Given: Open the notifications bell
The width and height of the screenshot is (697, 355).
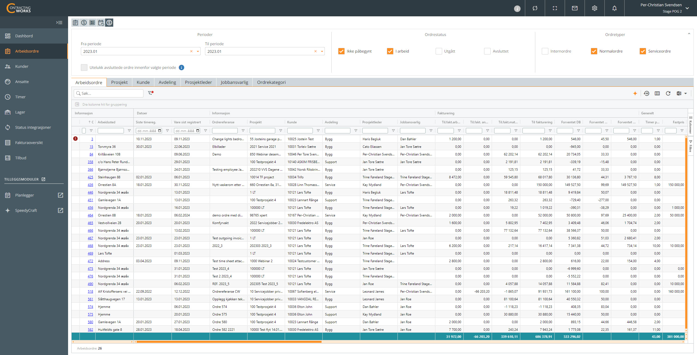Looking at the screenshot, I should [x=615, y=8].
